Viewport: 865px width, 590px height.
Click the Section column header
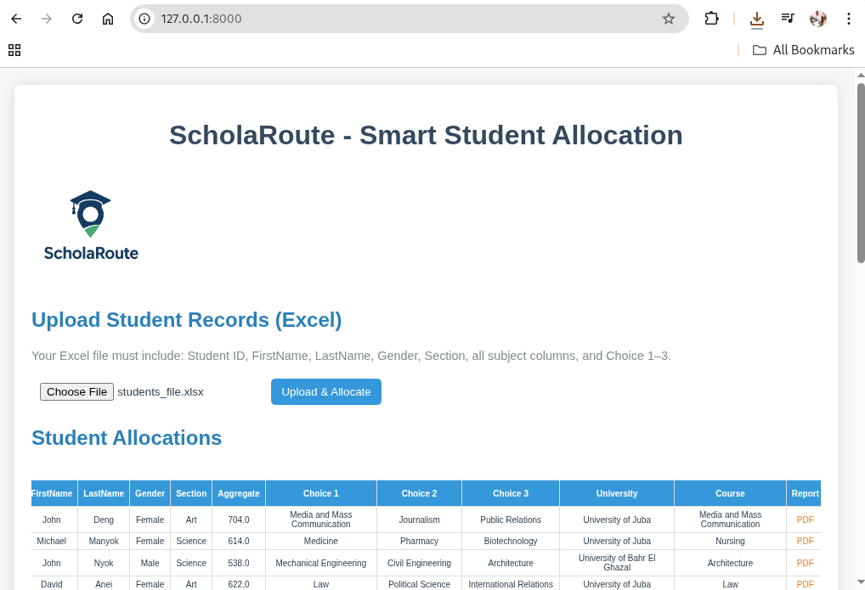191,493
